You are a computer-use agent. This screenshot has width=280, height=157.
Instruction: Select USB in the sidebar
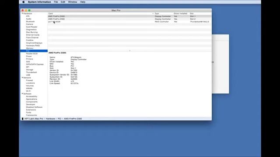click(28, 75)
